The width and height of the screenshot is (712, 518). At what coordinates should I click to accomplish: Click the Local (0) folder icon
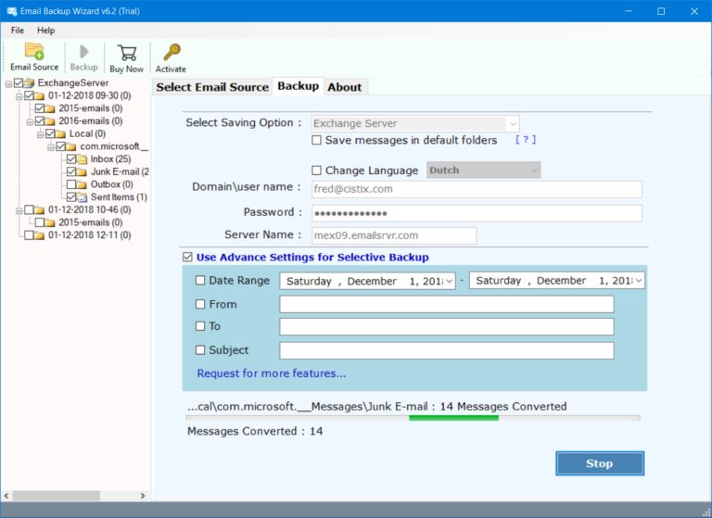60,133
